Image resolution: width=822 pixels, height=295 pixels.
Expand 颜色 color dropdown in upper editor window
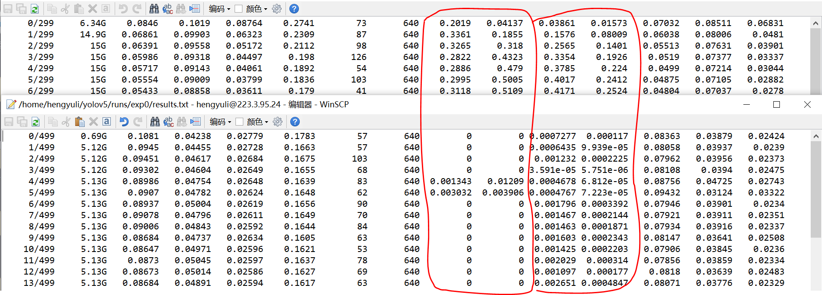[256, 9]
